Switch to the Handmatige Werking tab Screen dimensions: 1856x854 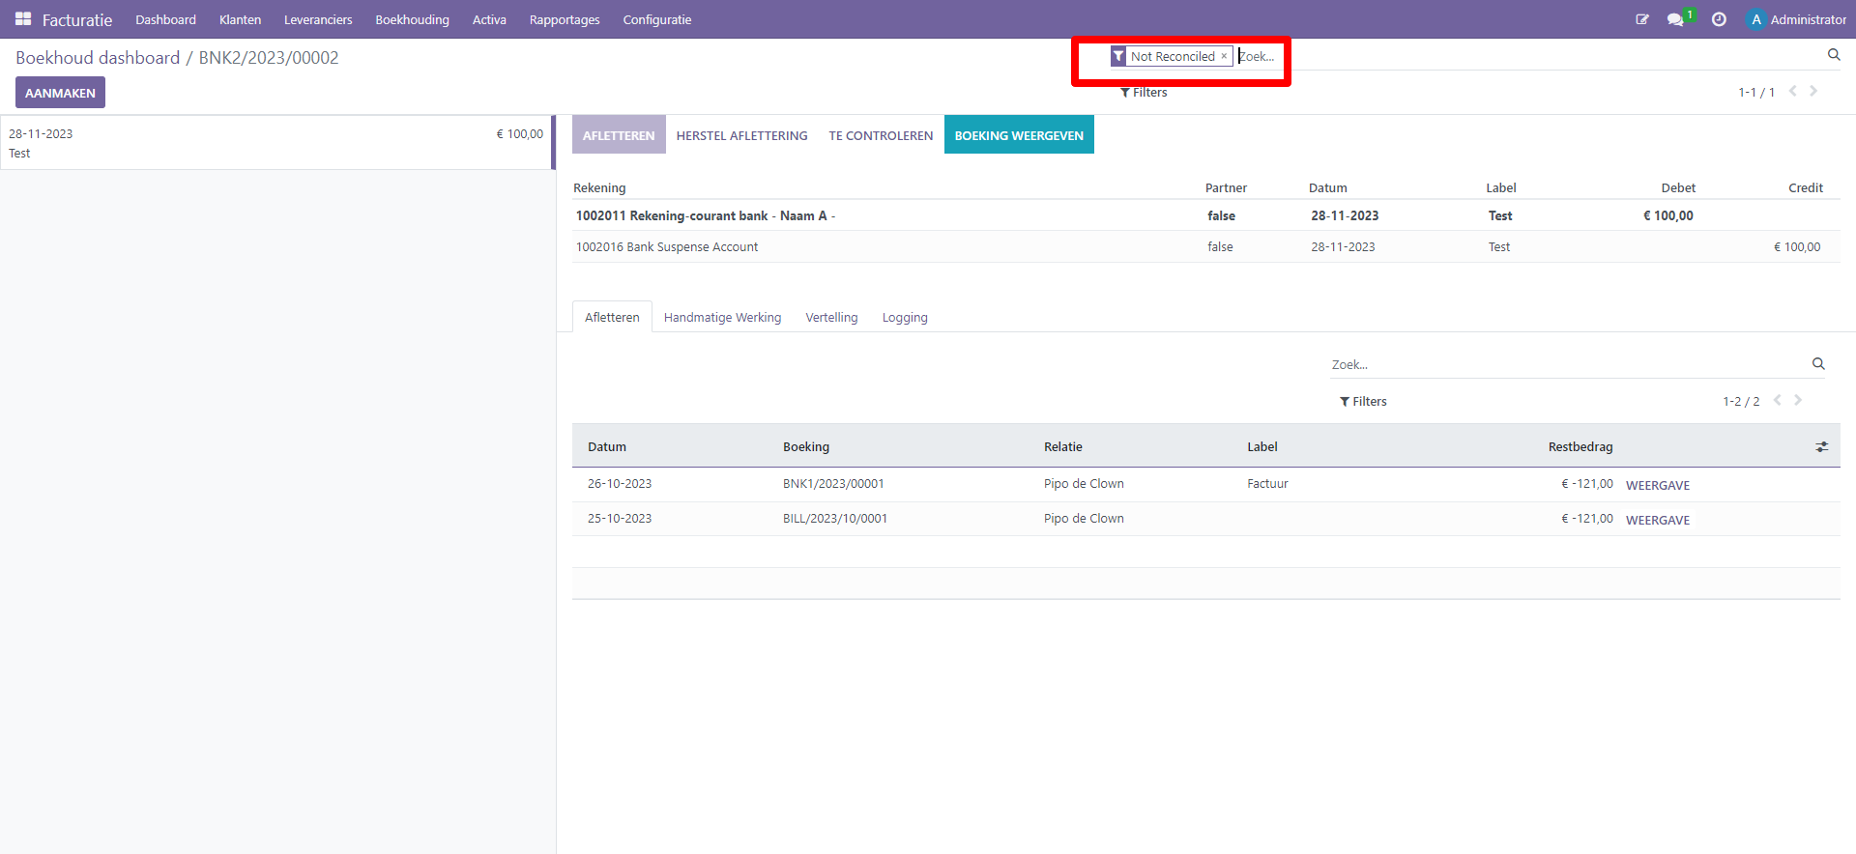pyautogui.click(x=722, y=318)
